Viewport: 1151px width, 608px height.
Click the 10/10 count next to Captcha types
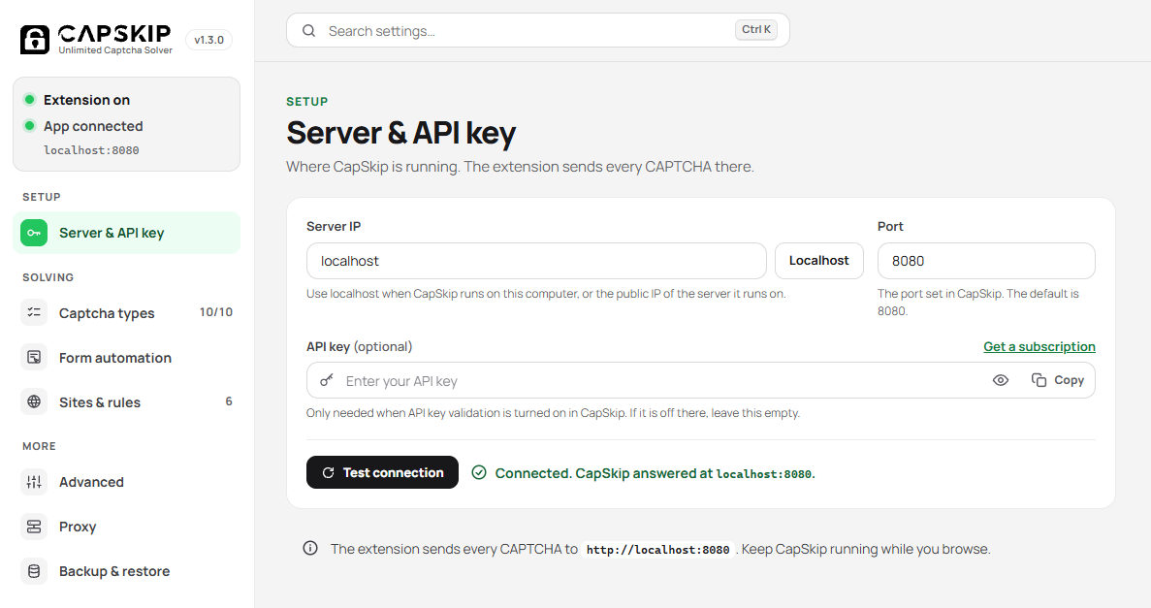pyautogui.click(x=216, y=312)
